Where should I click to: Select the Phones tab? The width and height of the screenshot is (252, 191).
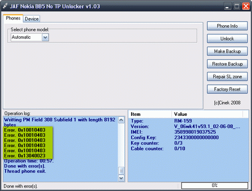(13, 18)
